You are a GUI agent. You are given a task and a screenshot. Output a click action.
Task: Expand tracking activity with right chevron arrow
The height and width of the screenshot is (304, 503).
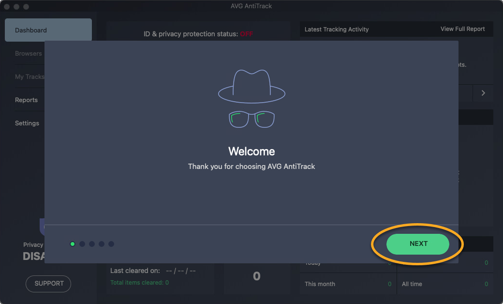[x=483, y=93]
